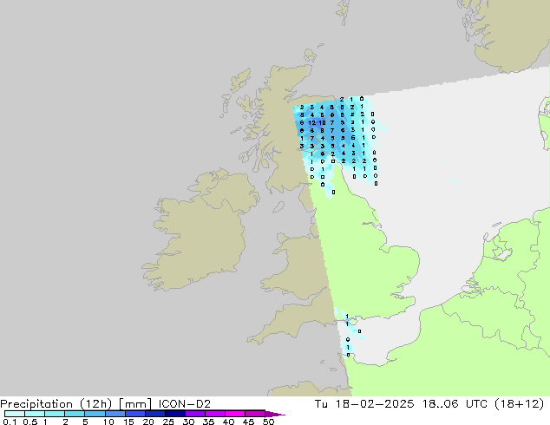Select the 10–15 mm legend color swatch
Image resolution: width=550 pixels, height=425 pixels.
click(115, 414)
